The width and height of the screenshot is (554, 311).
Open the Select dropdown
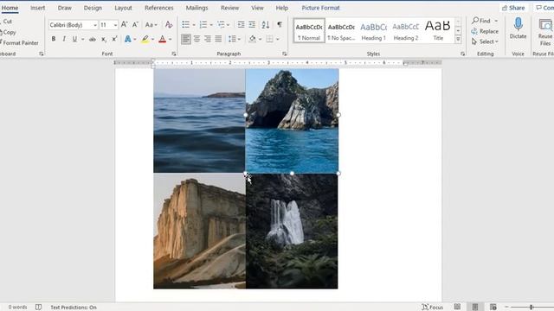485,41
